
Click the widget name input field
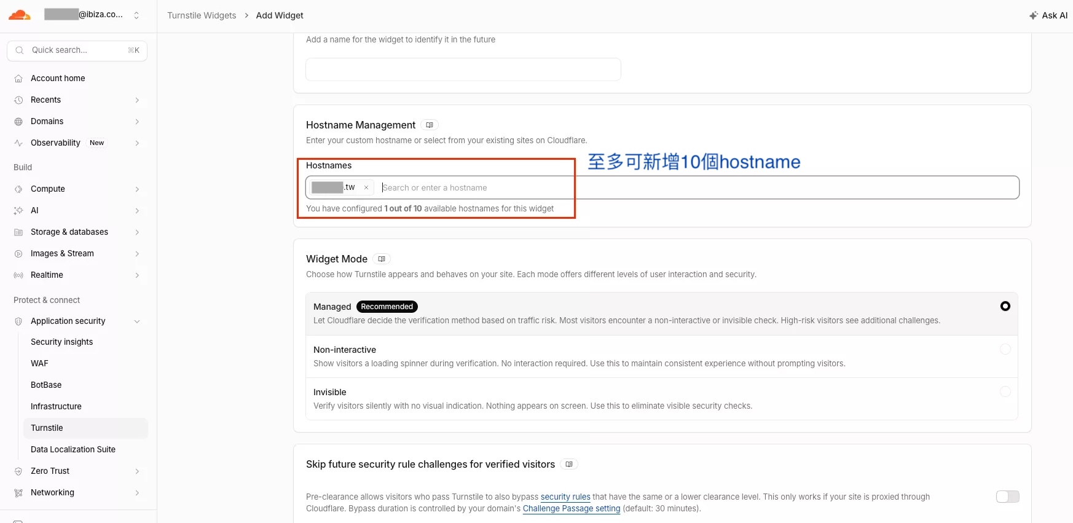tap(463, 69)
